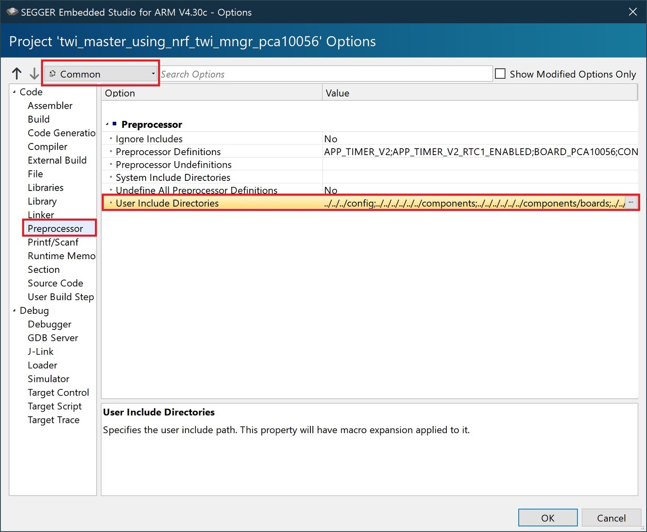Select File category in tree
647x532 pixels.
click(x=35, y=174)
